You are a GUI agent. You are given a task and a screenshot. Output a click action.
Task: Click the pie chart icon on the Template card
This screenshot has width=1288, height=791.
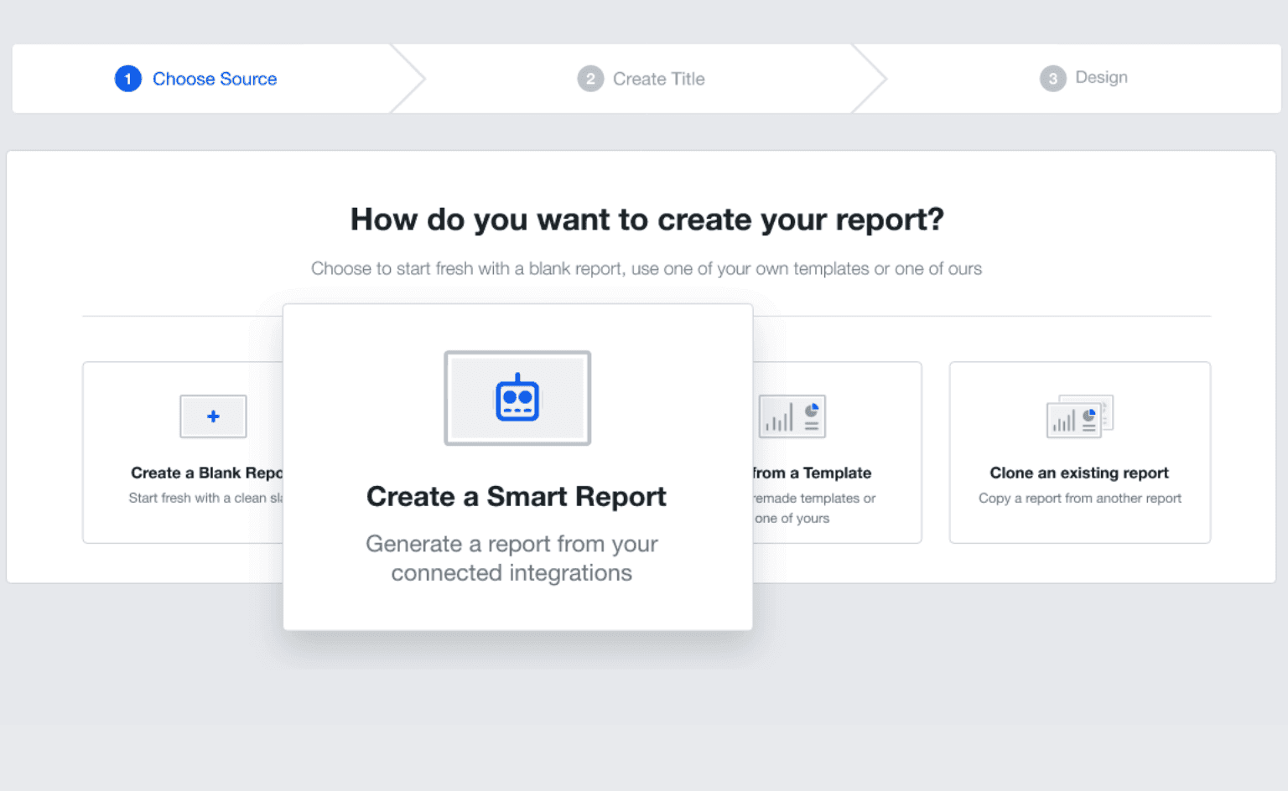(x=812, y=409)
